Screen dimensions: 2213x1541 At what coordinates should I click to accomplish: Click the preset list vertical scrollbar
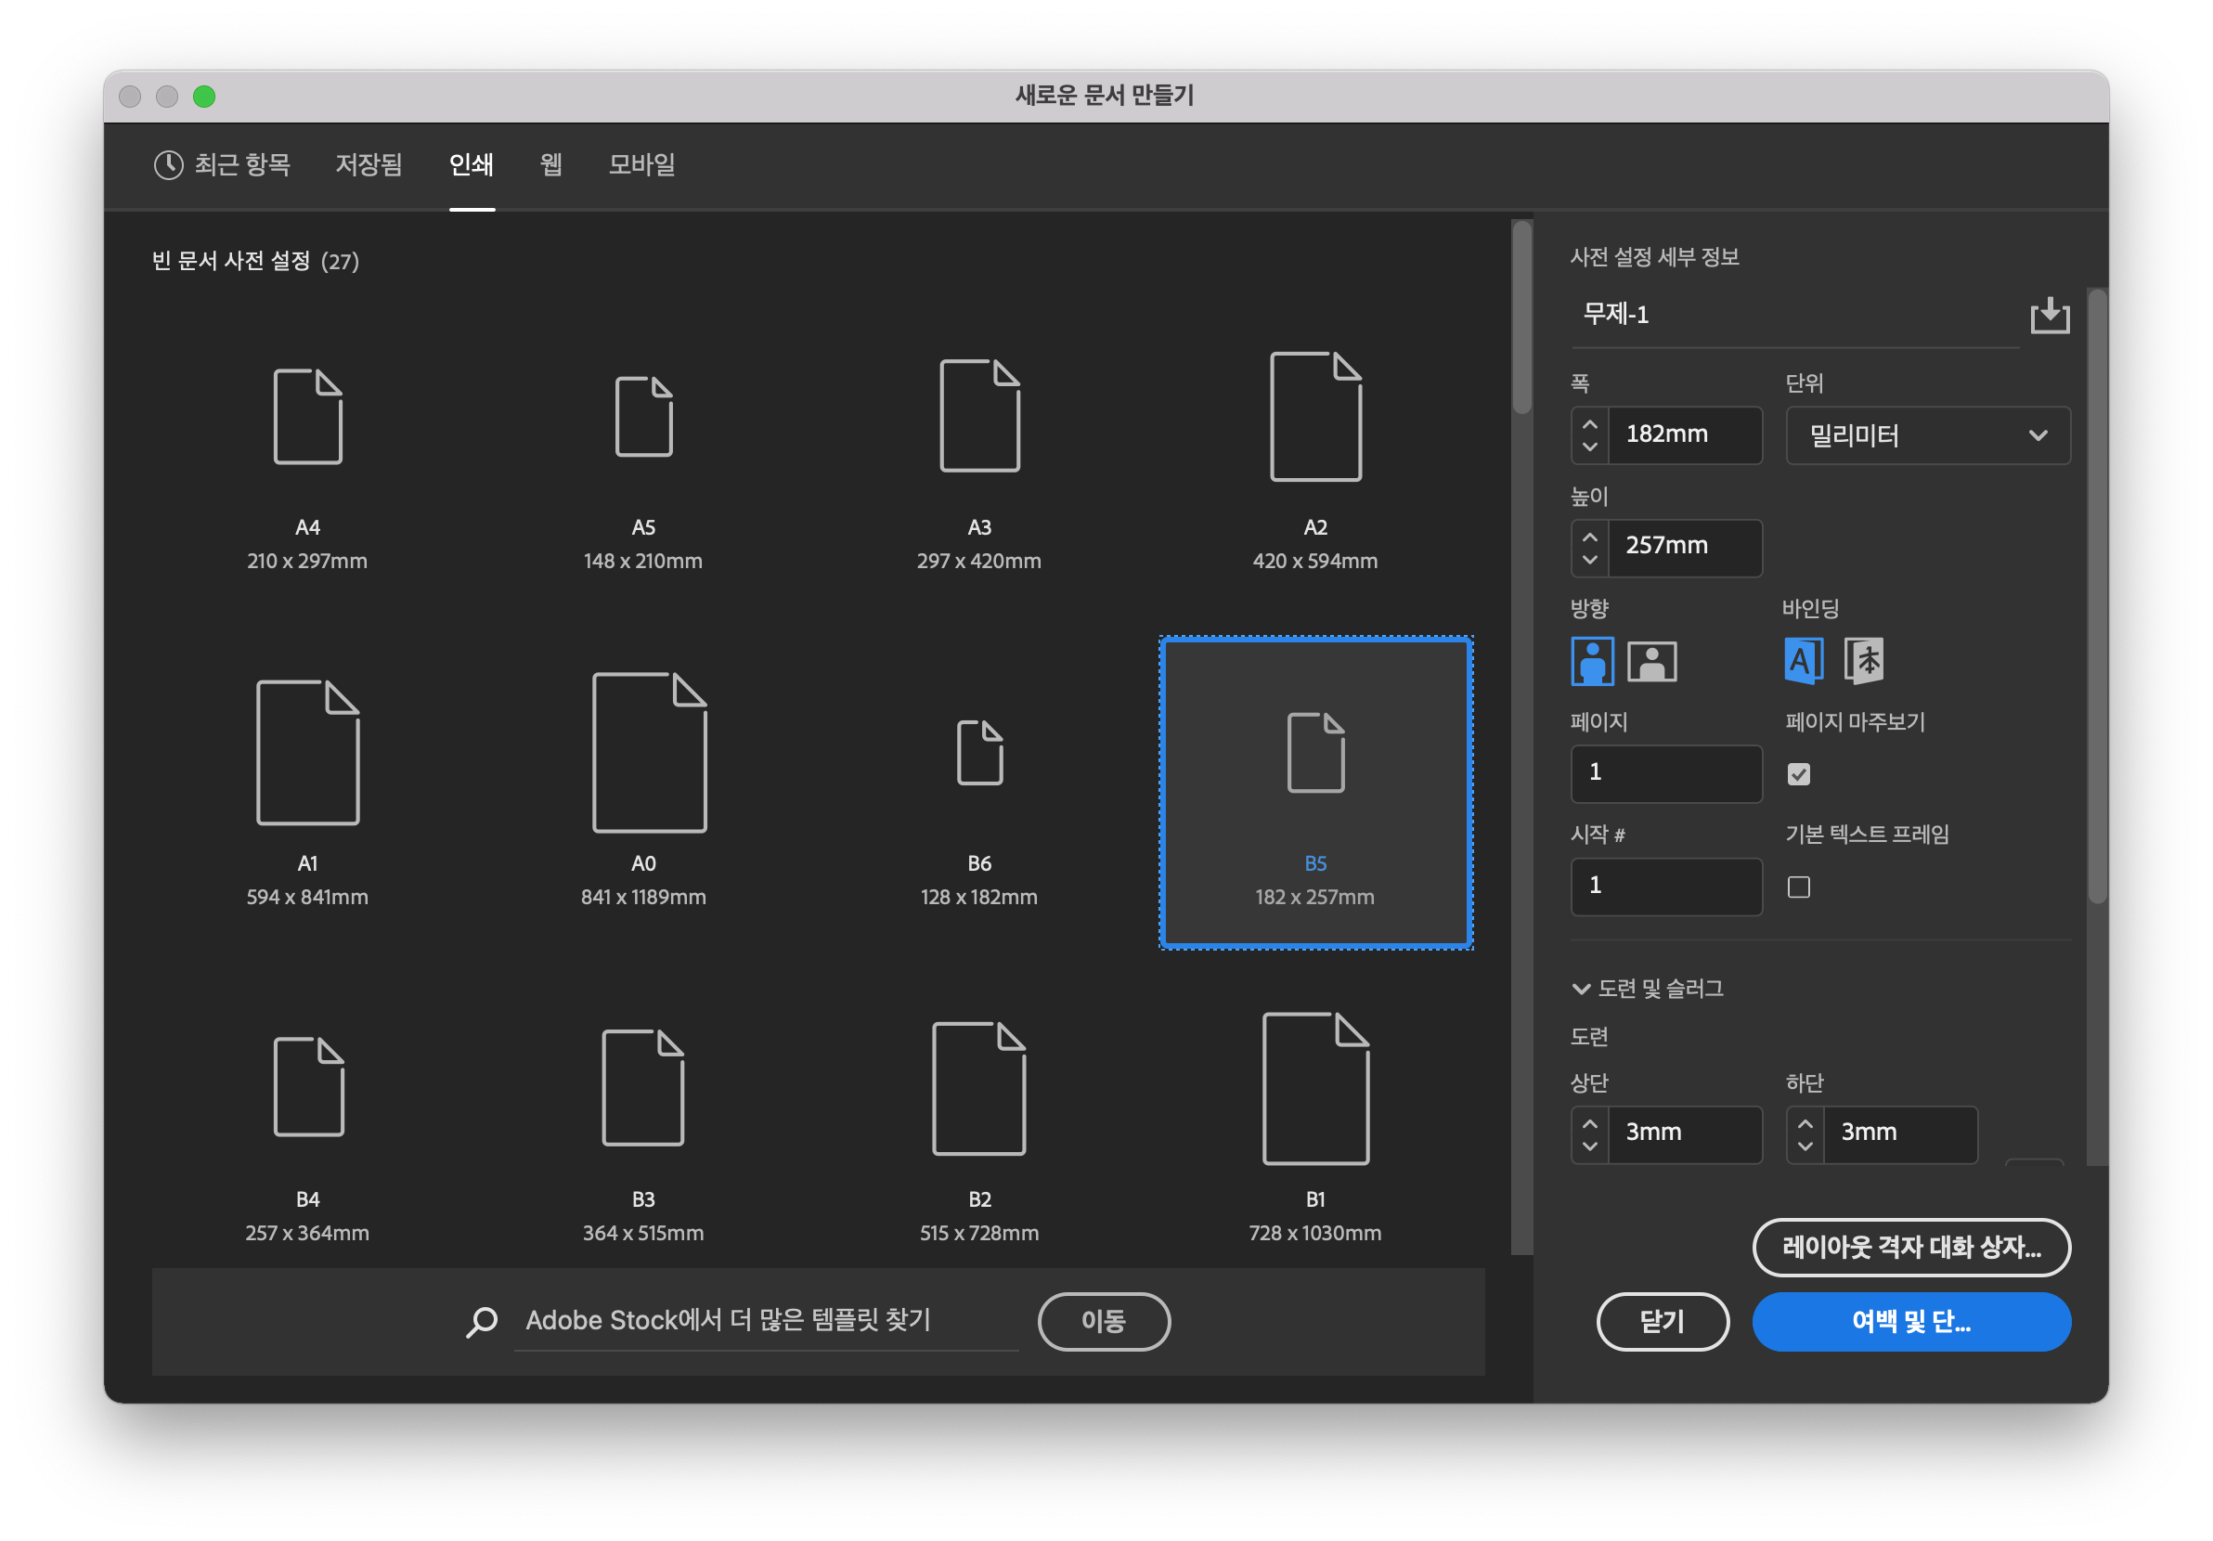pos(1521,318)
